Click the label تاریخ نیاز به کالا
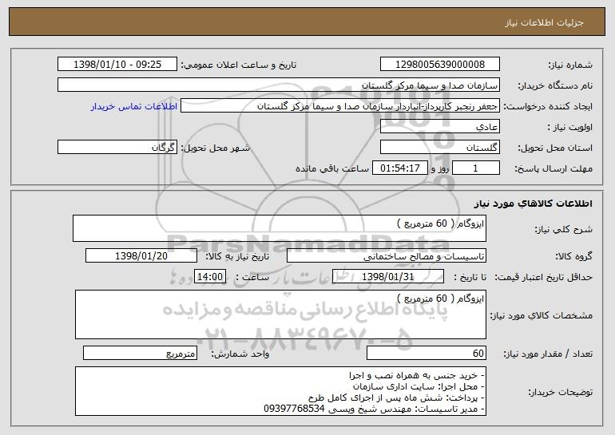615x435 pixels. click(237, 256)
